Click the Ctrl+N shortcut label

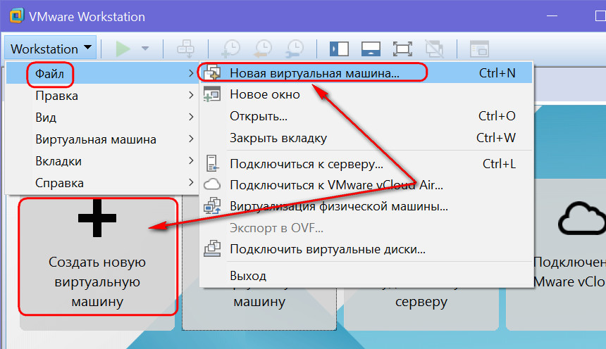tap(497, 73)
